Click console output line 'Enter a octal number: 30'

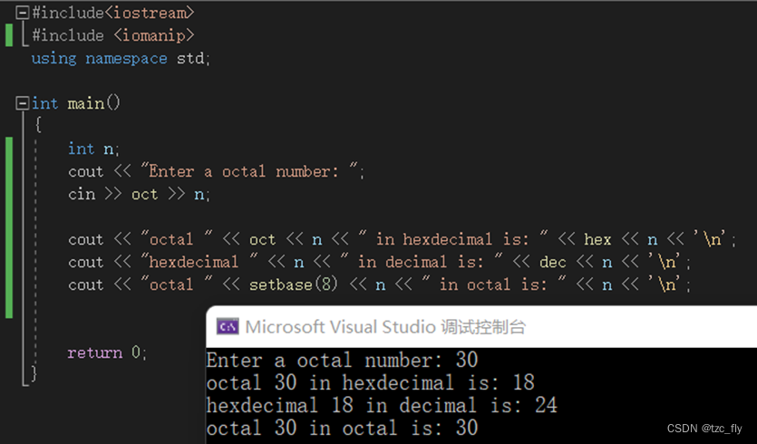click(x=342, y=360)
